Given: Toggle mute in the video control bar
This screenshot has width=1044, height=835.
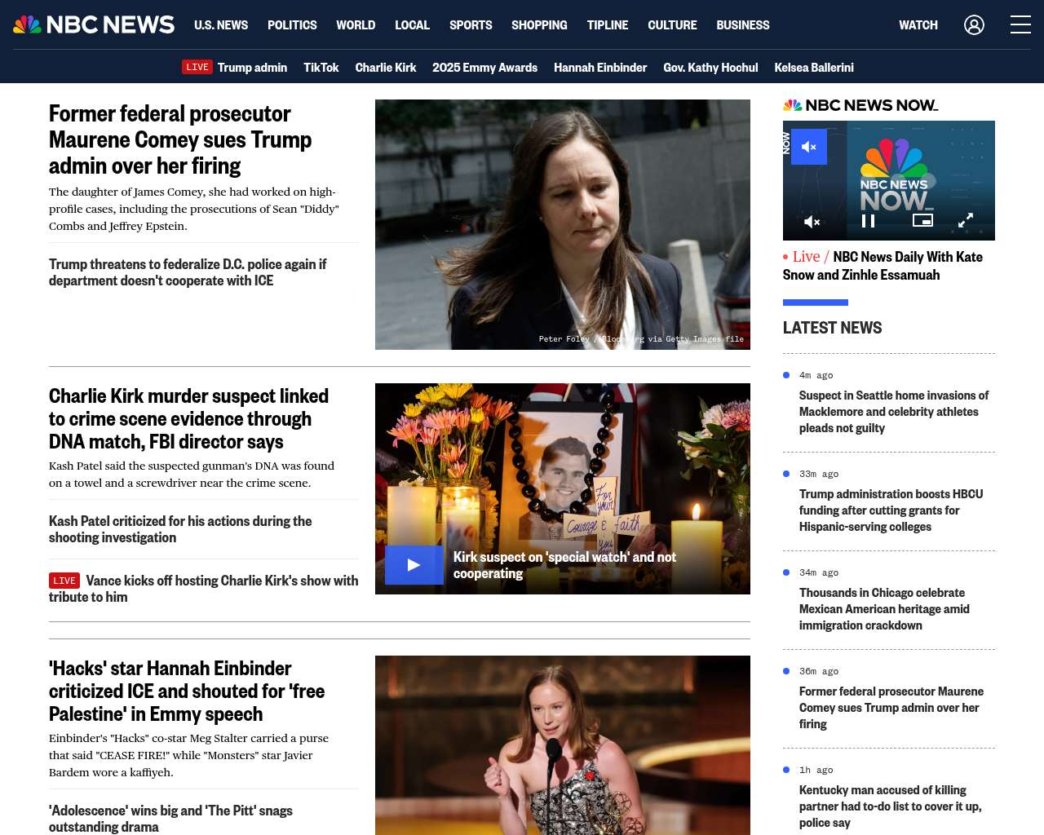Looking at the screenshot, I should point(812,221).
